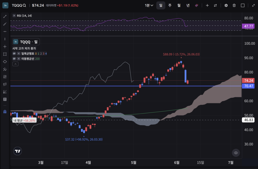This screenshot has height=169, width=258.
Task: Click the 15일 date label on time axis
Action: 200,163
